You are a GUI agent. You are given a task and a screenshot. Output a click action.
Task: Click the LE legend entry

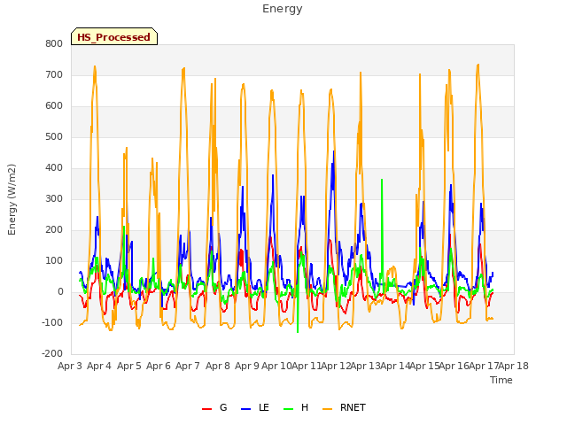coord(255,407)
